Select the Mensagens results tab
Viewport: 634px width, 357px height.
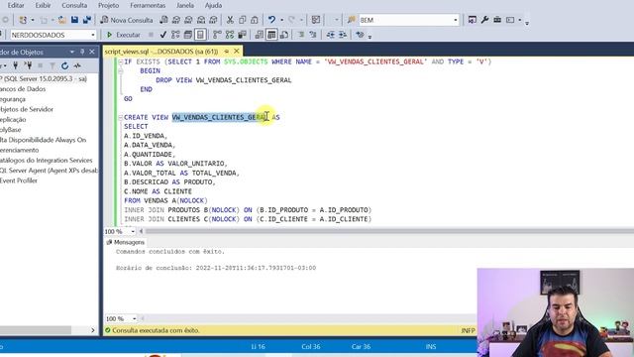click(125, 242)
